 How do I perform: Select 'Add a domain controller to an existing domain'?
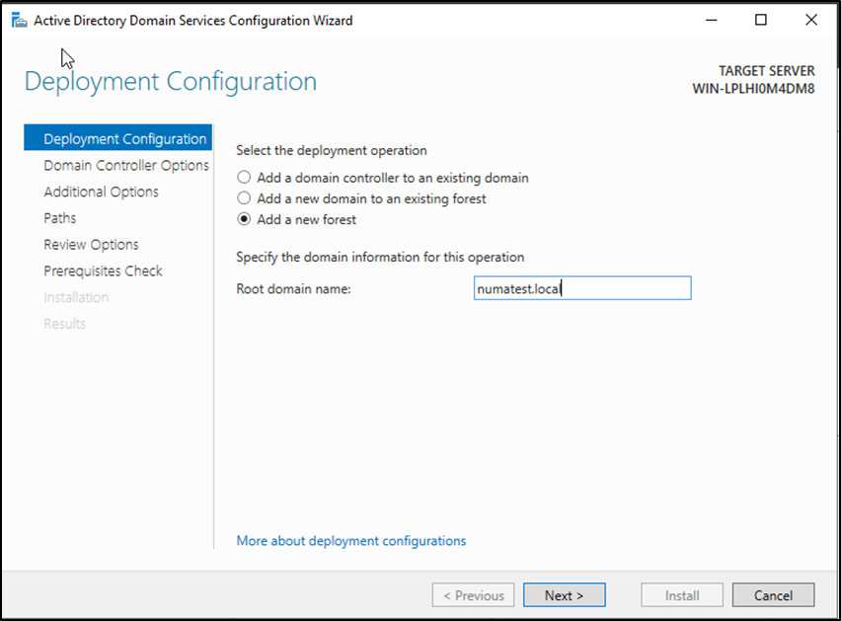coord(244,178)
